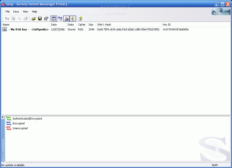The image size is (232, 168).
Task: Open the View menu
Action: click(25, 12)
